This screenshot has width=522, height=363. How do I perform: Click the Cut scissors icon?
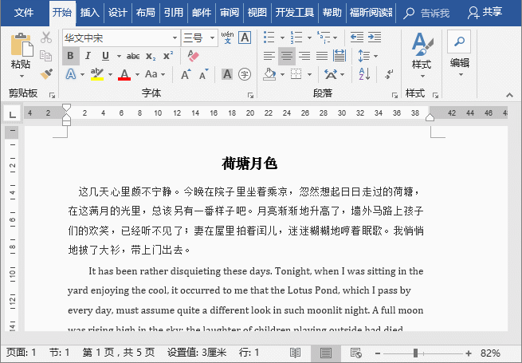46,37
